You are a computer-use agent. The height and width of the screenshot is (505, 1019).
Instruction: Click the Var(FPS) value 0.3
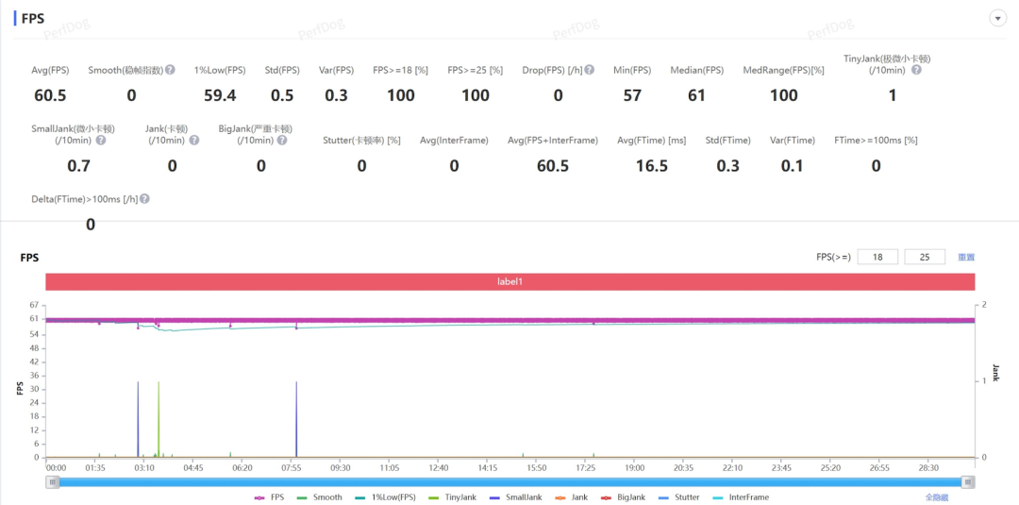(x=336, y=95)
